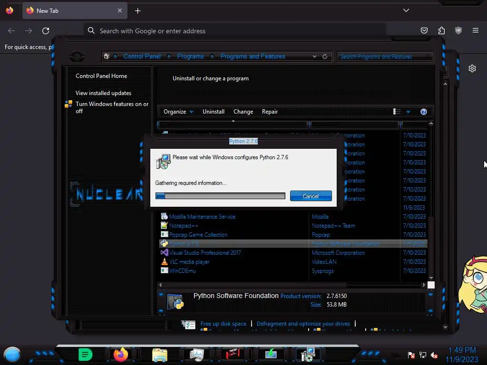Click Uninstall in the toolbar
The height and width of the screenshot is (365, 487).
coord(214,112)
